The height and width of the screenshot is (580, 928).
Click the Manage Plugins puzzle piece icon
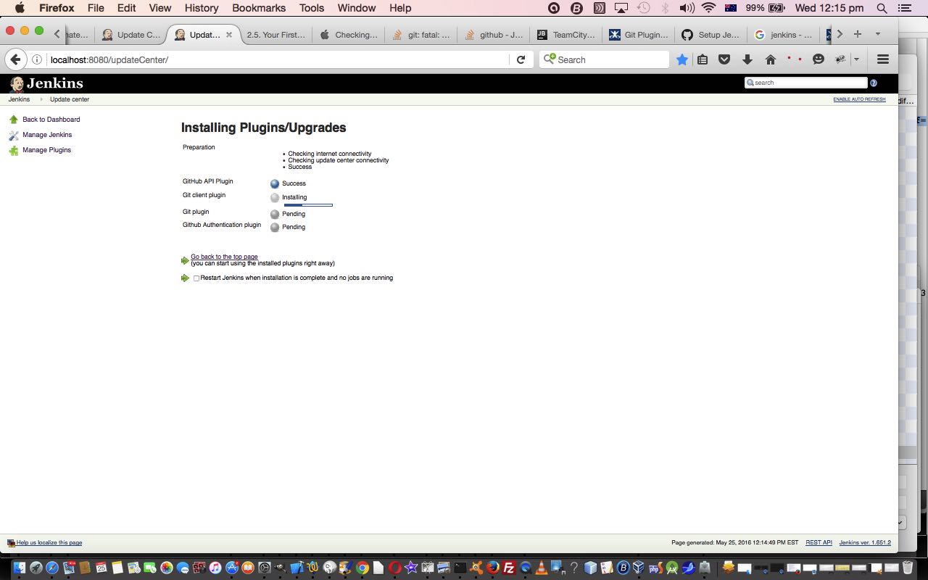point(14,150)
